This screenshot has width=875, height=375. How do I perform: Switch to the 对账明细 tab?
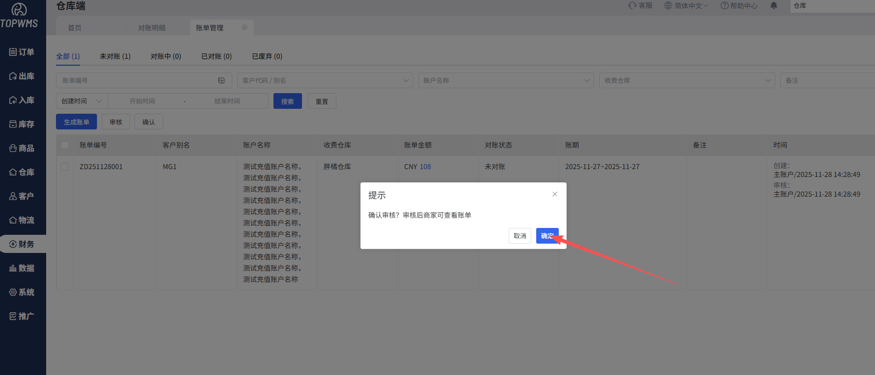[x=152, y=28]
